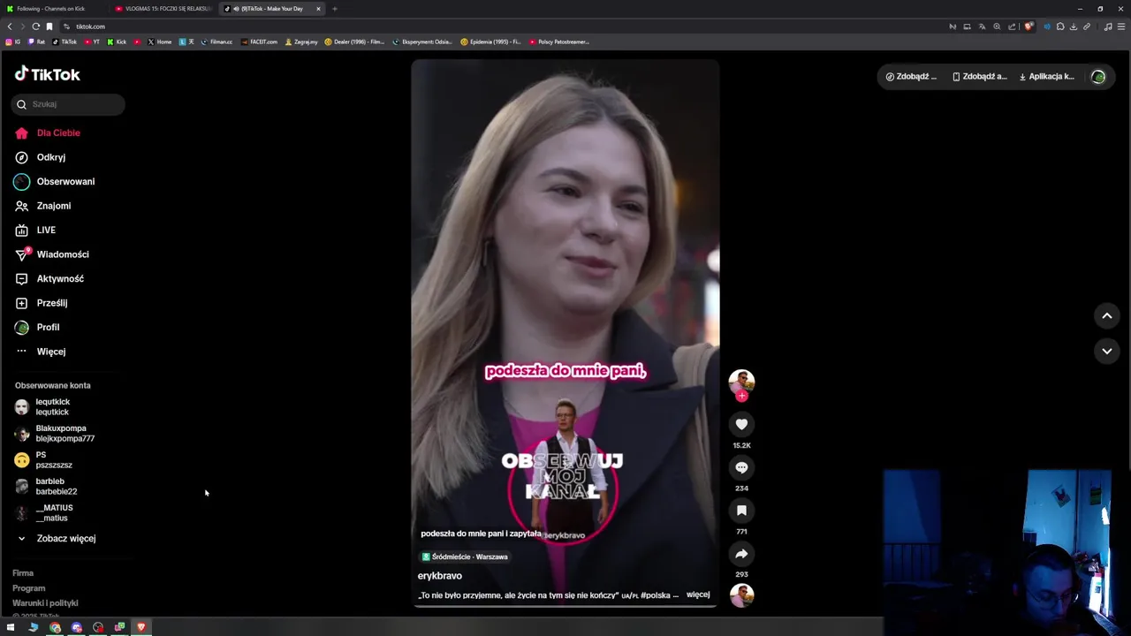The image size is (1131, 636).
Task: Click the TikTok logo in sidebar
Action: 48,75
